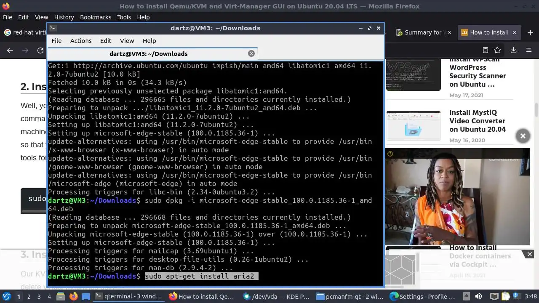This screenshot has height=303, width=539.
Task: Click the 'sudo apt-get install aria2' command text
Action: coord(200,276)
